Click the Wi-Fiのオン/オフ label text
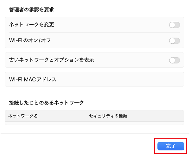Viewport: 190px width, 157px height. (x=30, y=41)
